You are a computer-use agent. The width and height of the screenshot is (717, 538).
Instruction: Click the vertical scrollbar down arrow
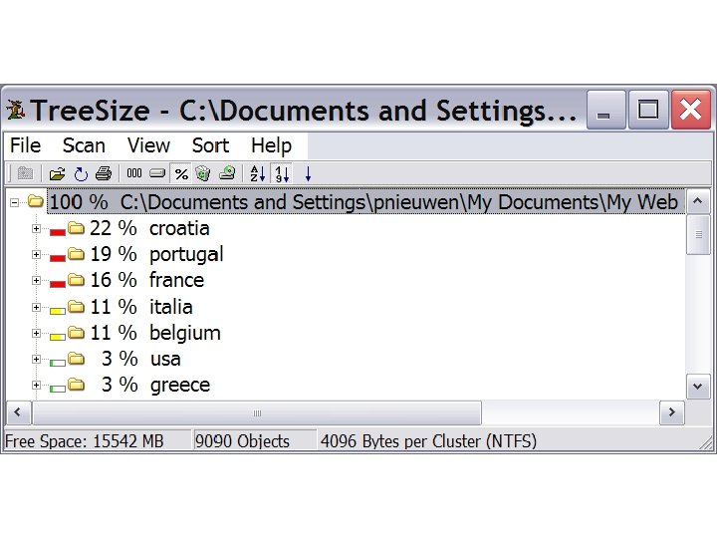coord(698,387)
